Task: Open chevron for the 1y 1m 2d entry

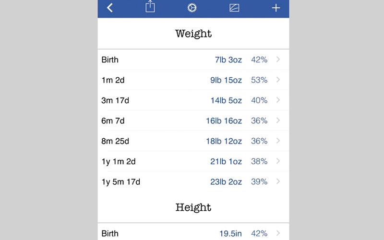Action: [278, 161]
